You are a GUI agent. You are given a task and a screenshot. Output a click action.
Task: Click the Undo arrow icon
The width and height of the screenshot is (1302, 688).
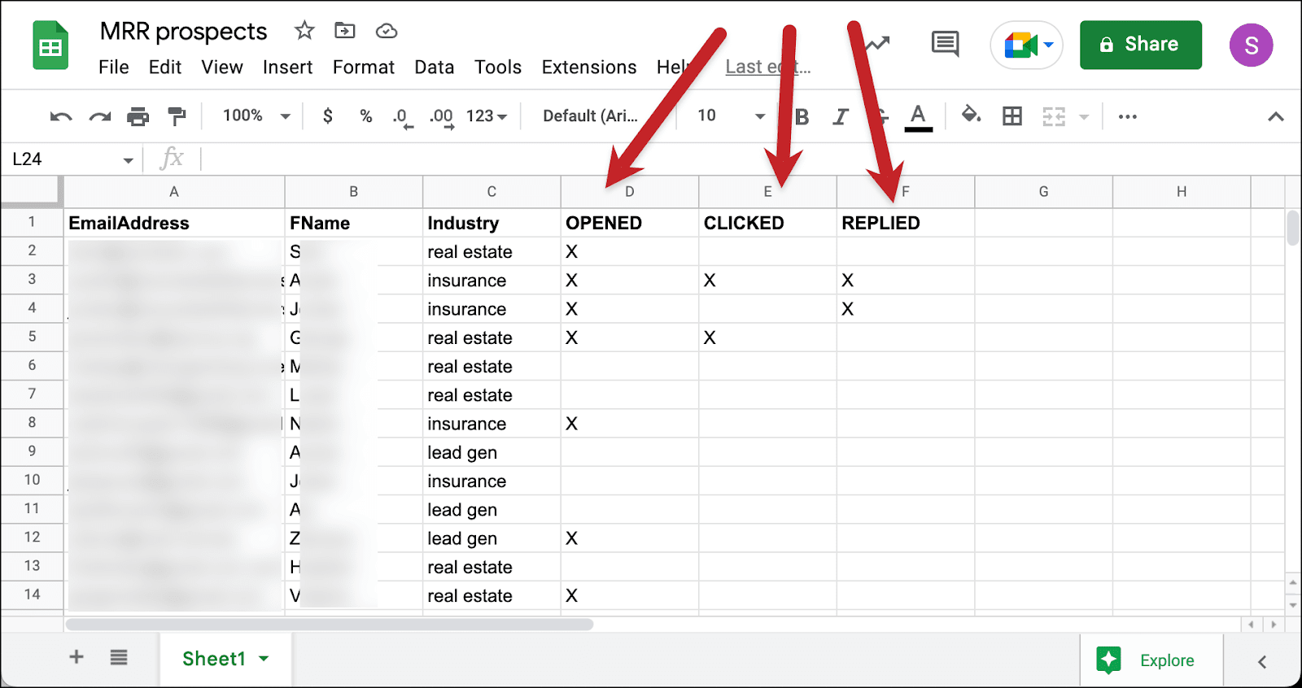click(61, 117)
